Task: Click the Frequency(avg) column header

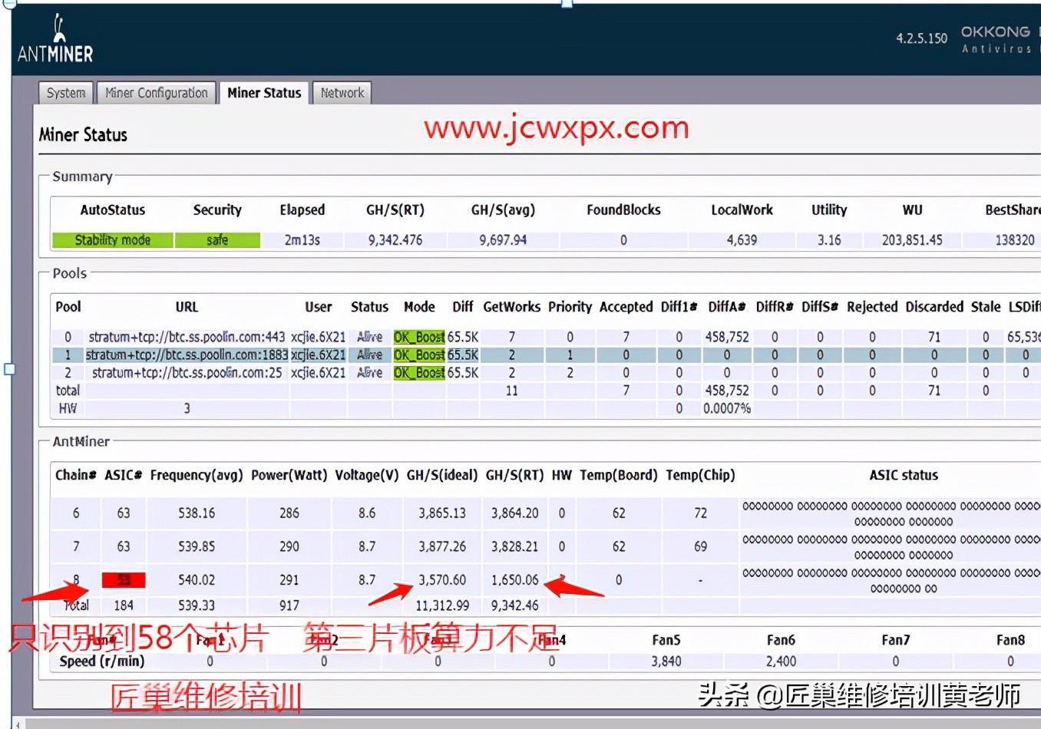Action: click(x=197, y=476)
